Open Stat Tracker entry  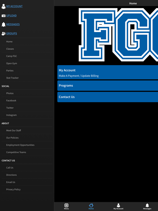click(27, 78)
